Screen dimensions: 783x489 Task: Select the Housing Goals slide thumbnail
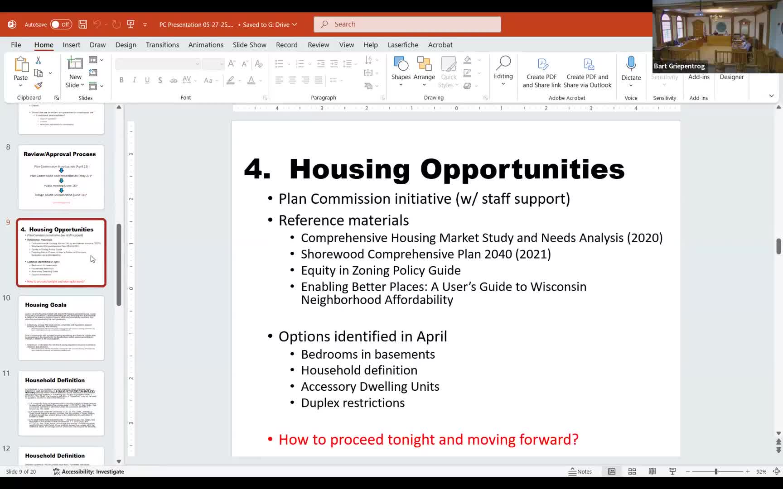click(61, 329)
